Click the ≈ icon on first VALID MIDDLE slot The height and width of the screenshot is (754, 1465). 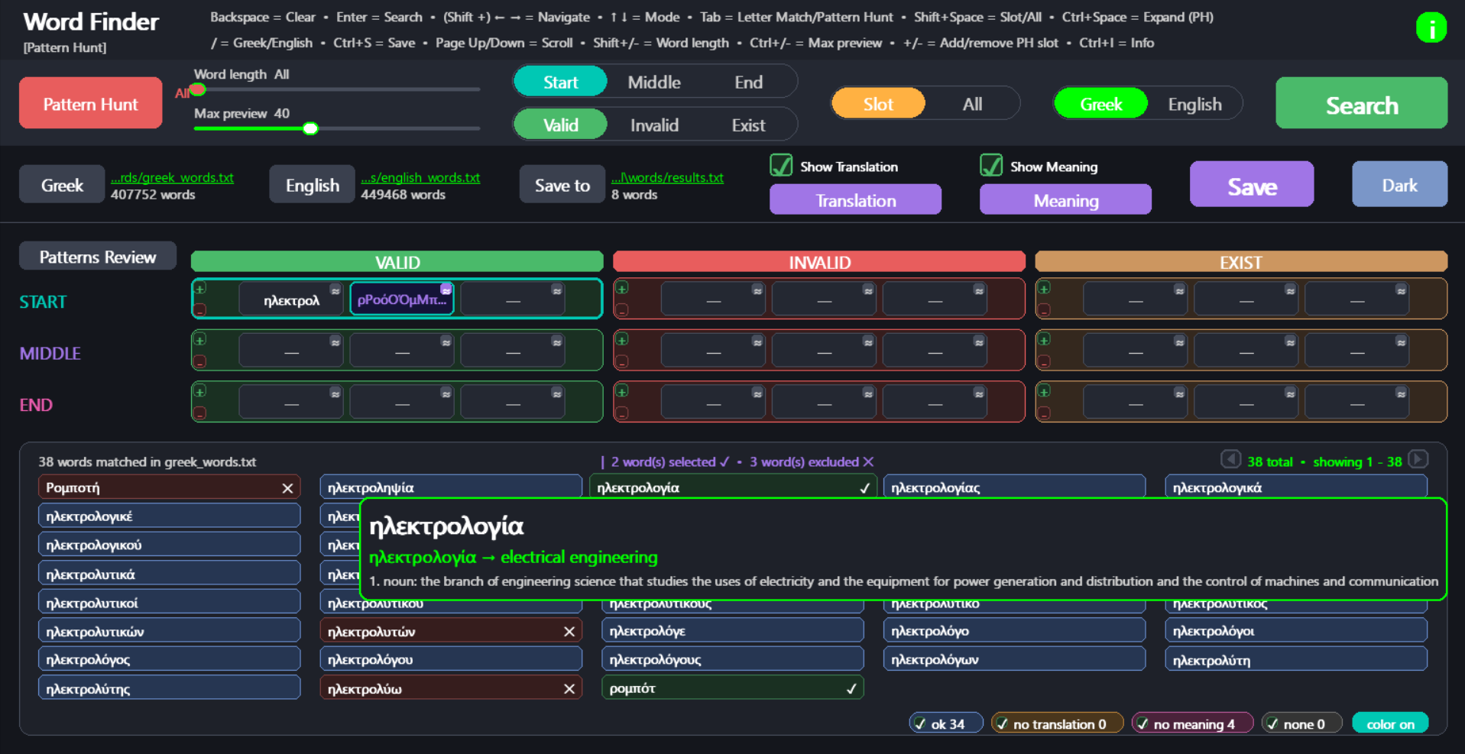point(335,341)
